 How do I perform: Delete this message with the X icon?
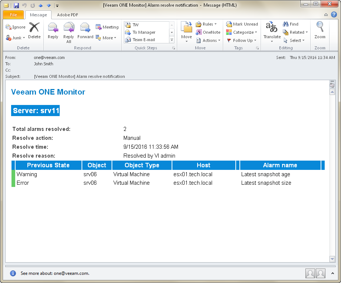tap(34, 30)
